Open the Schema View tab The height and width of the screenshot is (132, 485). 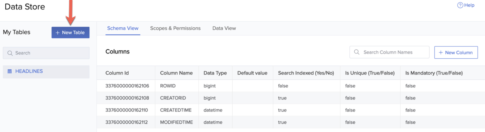point(123,28)
